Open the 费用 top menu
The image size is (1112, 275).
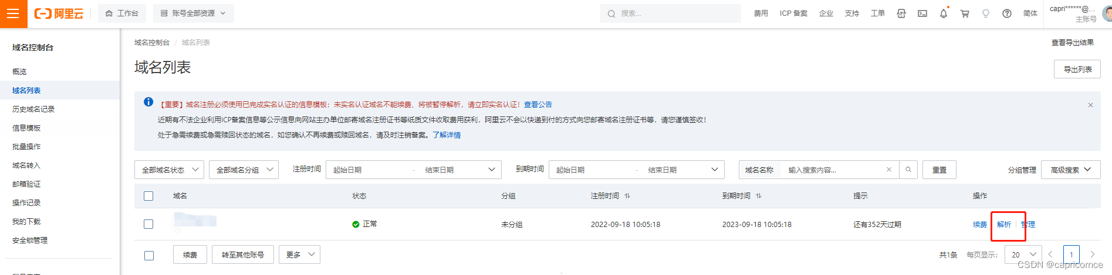pos(761,13)
